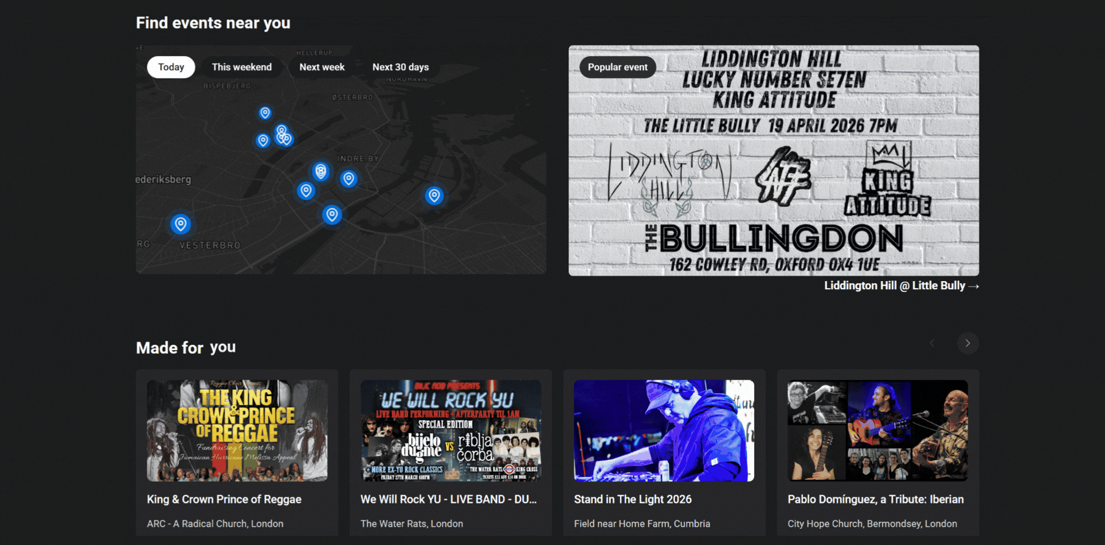The width and height of the screenshot is (1105, 545).
Task: Go back with Made for you left chevron
Action: click(932, 343)
